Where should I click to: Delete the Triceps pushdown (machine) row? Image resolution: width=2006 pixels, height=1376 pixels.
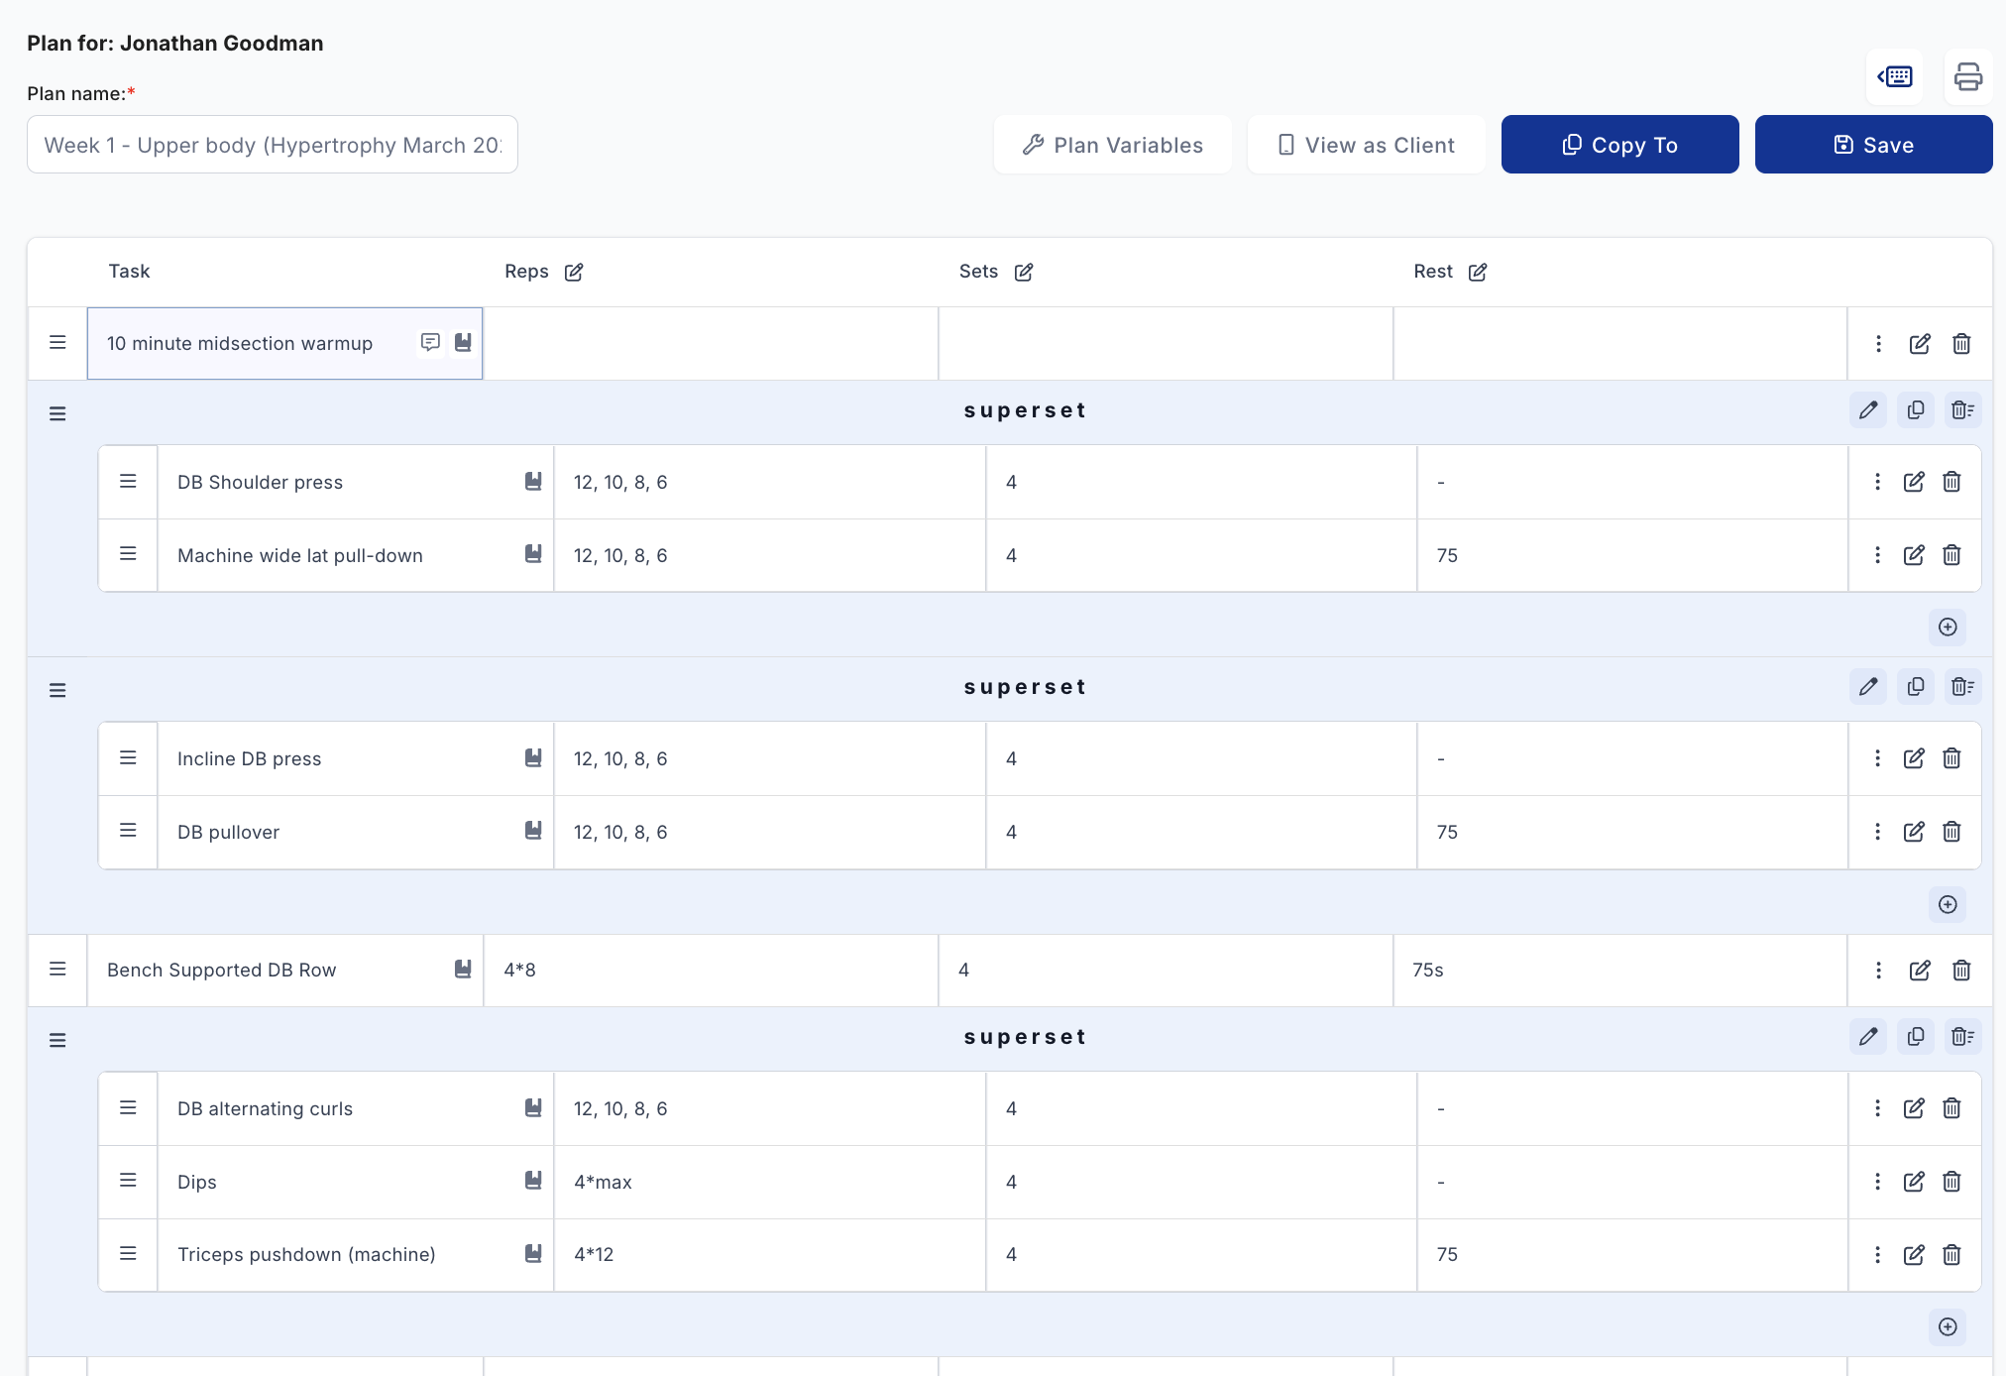pyautogui.click(x=1951, y=1255)
